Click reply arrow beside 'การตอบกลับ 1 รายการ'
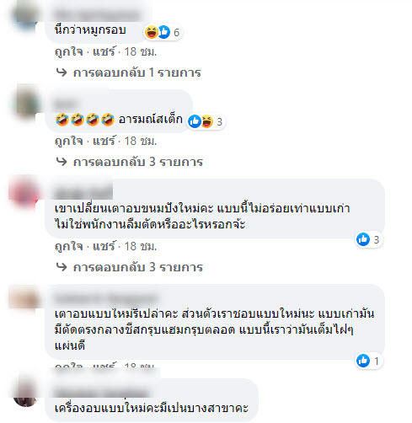 click(x=62, y=72)
